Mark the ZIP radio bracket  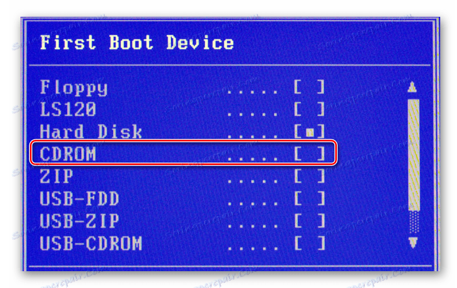pos(309,176)
